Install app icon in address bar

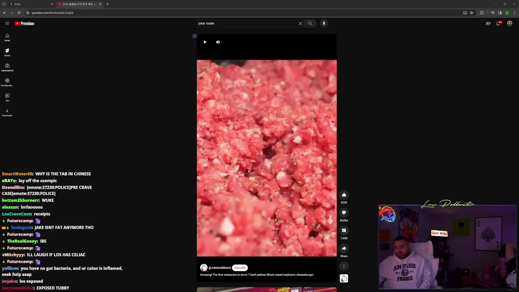(x=465, y=13)
